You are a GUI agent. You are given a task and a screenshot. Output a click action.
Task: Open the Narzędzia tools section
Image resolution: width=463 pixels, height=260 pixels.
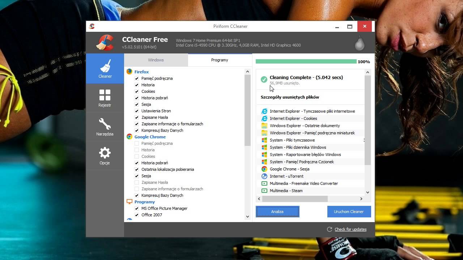tap(105, 127)
